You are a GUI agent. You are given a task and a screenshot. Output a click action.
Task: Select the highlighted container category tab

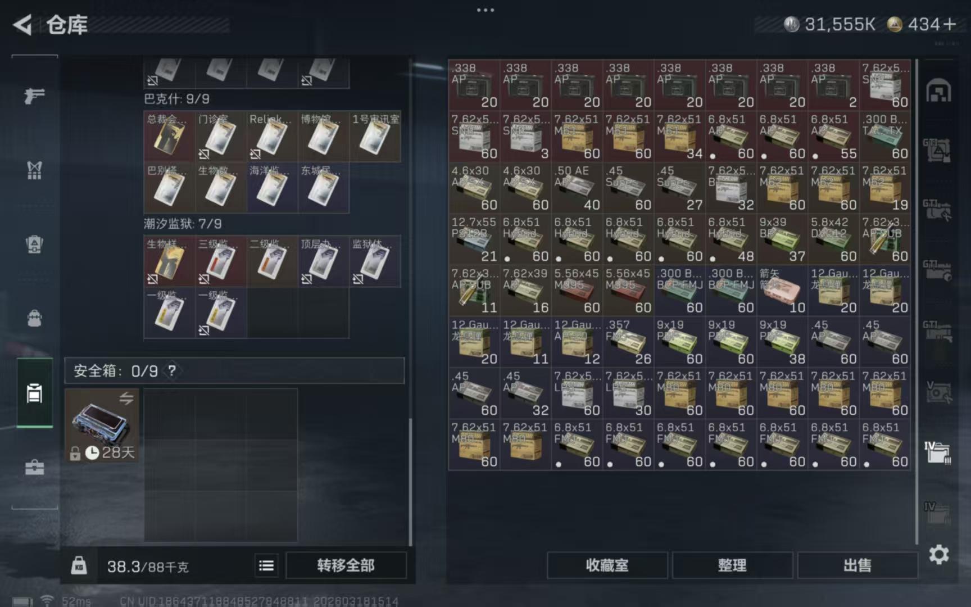tap(34, 393)
